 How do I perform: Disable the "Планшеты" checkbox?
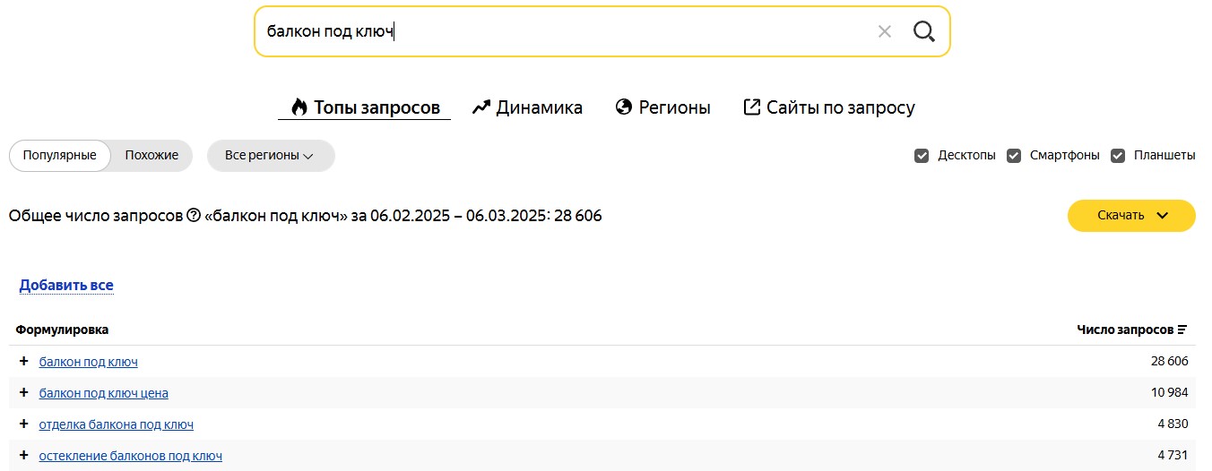(1118, 156)
